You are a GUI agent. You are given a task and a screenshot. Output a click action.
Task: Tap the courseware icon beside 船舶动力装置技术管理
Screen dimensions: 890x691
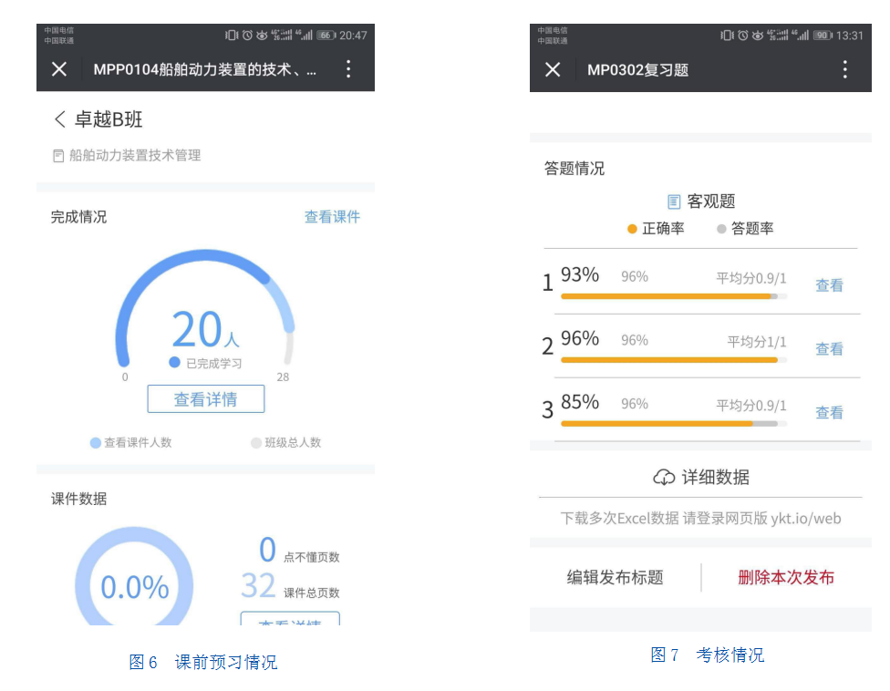pyautogui.click(x=58, y=156)
